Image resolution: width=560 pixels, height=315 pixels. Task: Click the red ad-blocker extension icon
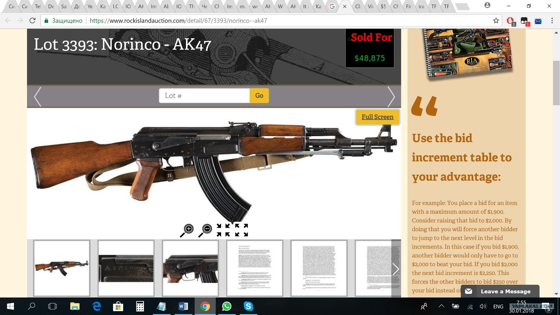[x=510, y=21]
